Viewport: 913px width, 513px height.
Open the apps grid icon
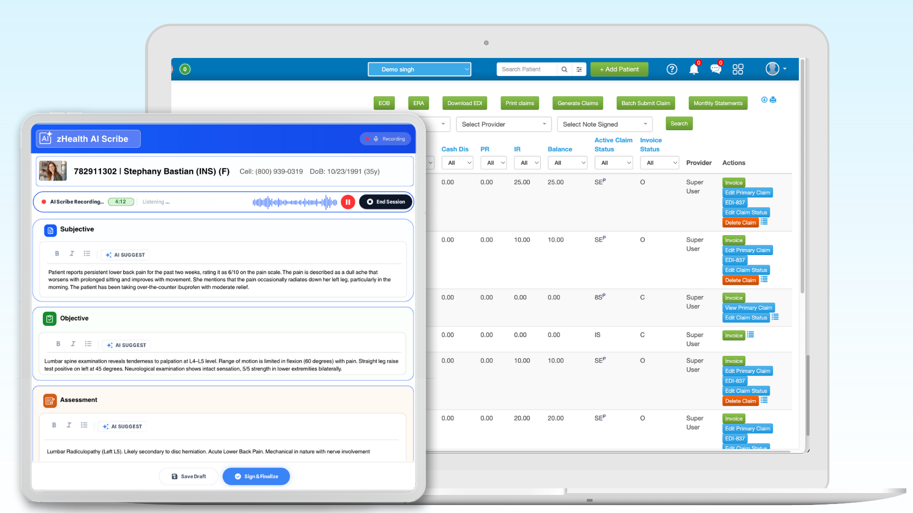[738, 69]
